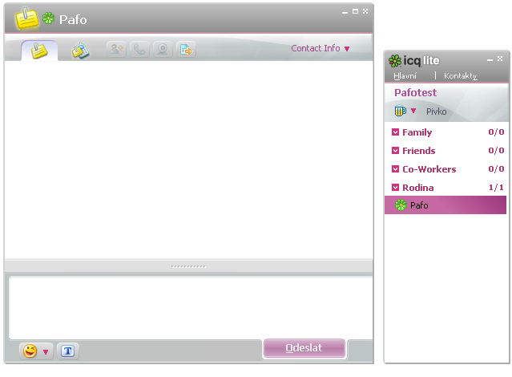Minimize the Pafo chat window

click(x=345, y=12)
